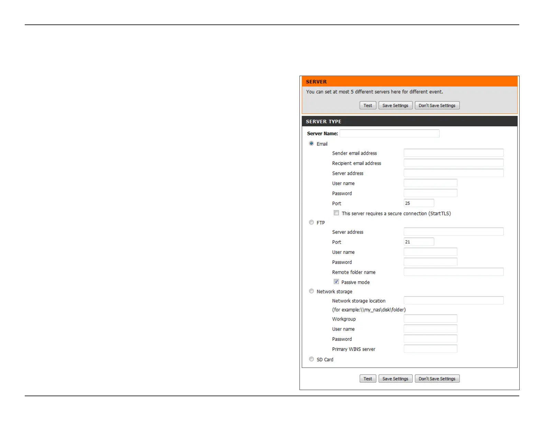Click the 'Workgroup' label
Viewport: 544px width, 421px height.
click(344, 319)
